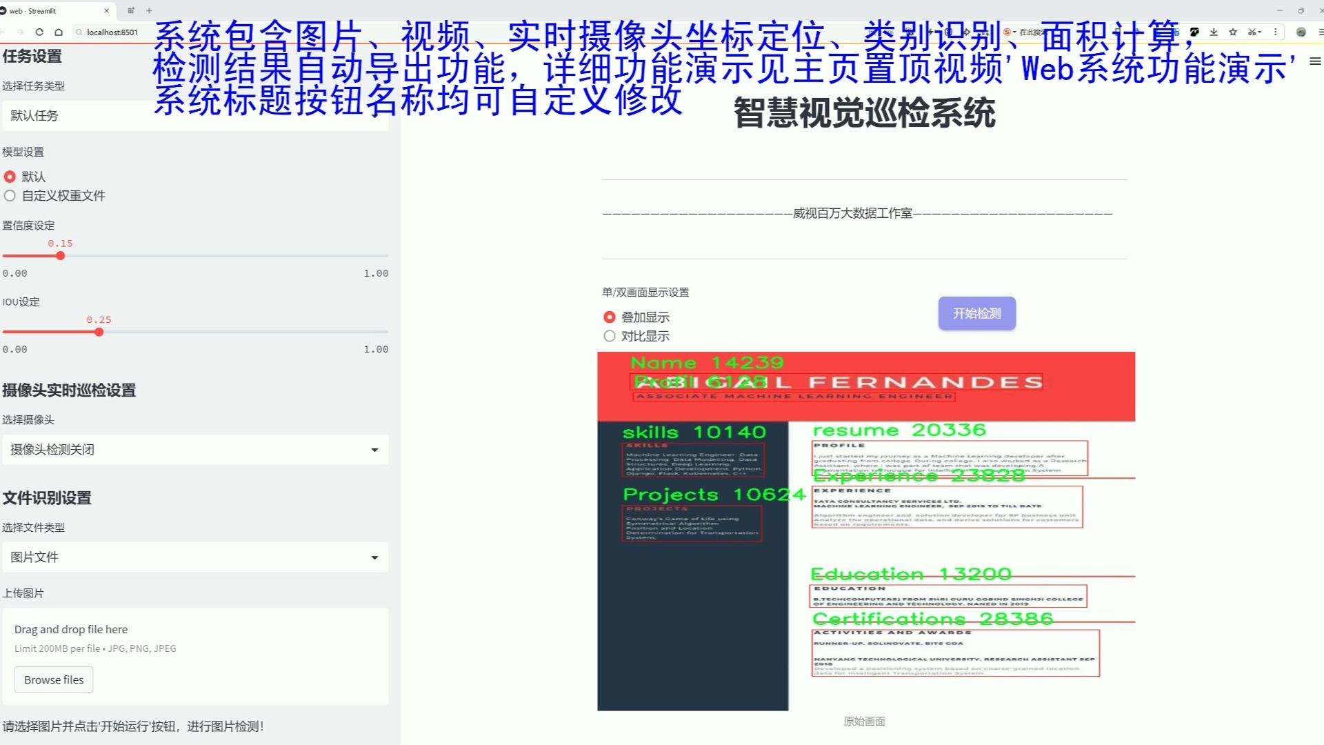Open the scissors screenshot tool

coord(1252,32)
